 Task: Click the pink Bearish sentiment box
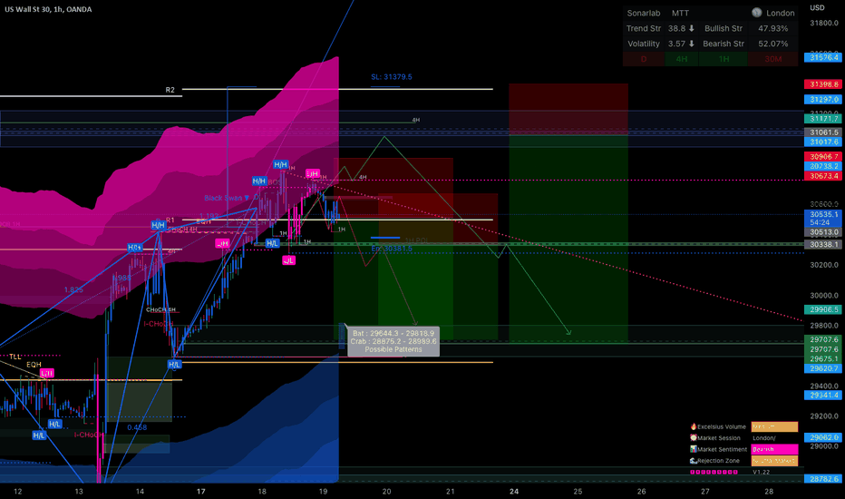774,449
